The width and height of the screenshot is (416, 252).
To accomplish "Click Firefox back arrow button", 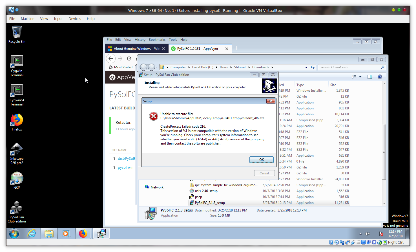I will tap(111, 58).
